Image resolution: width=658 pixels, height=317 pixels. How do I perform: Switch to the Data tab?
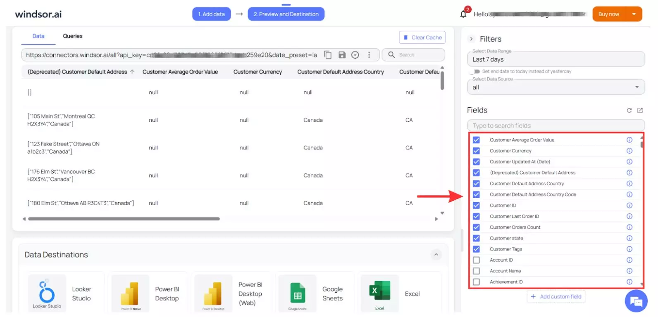(38, 36)
